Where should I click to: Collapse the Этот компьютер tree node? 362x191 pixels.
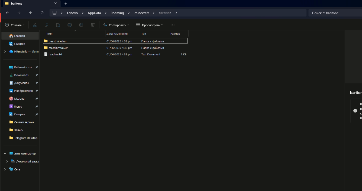[x=5, y=153]
